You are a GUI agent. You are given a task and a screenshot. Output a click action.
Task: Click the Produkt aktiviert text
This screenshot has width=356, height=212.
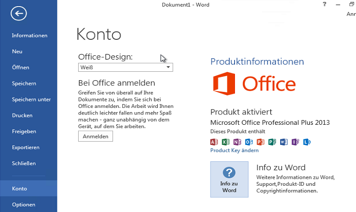(241, 112)
